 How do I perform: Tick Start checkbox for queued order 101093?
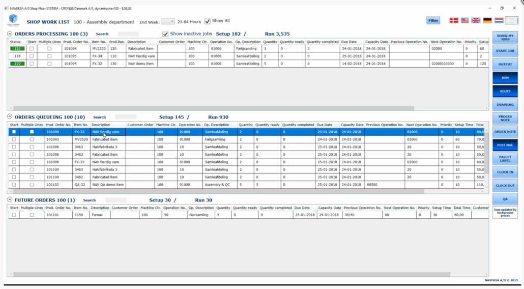(14, 139)
